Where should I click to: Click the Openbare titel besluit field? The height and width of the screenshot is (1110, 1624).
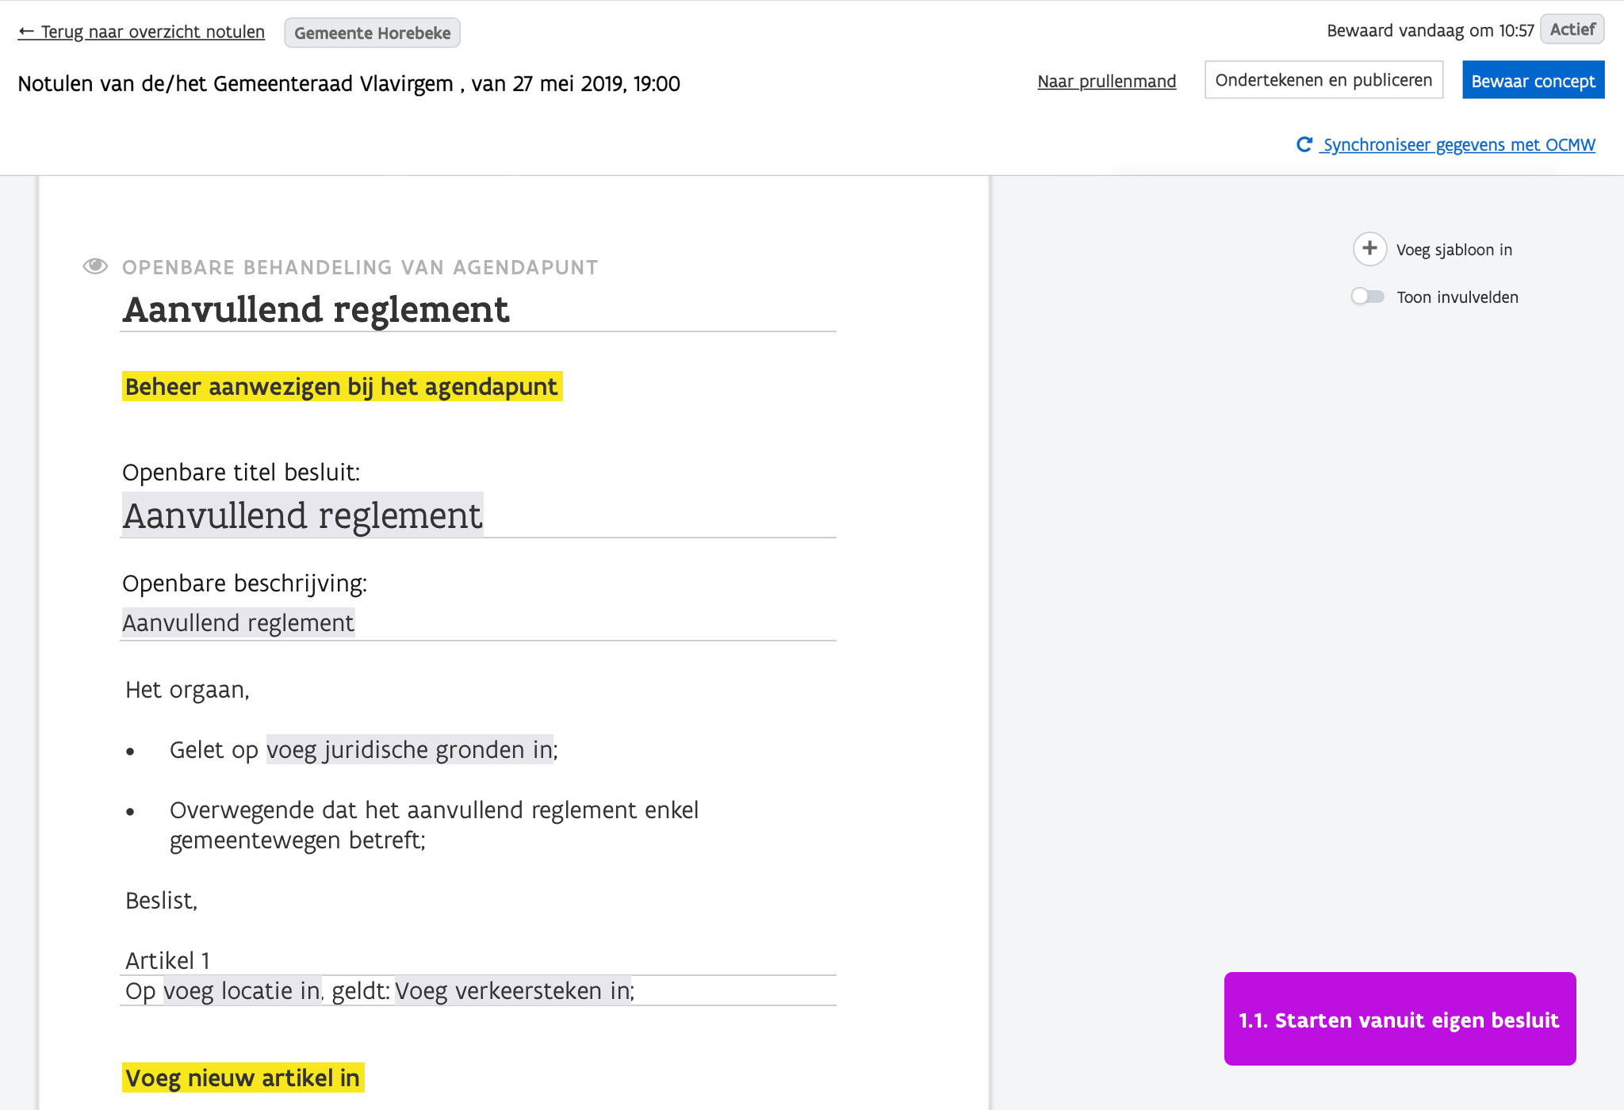302,516
